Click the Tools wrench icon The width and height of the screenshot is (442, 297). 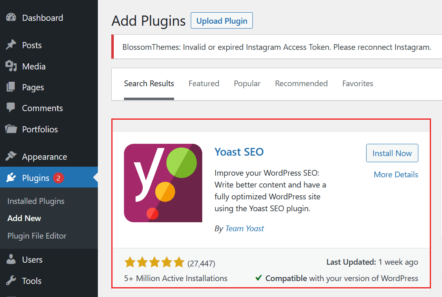(11, 281)
